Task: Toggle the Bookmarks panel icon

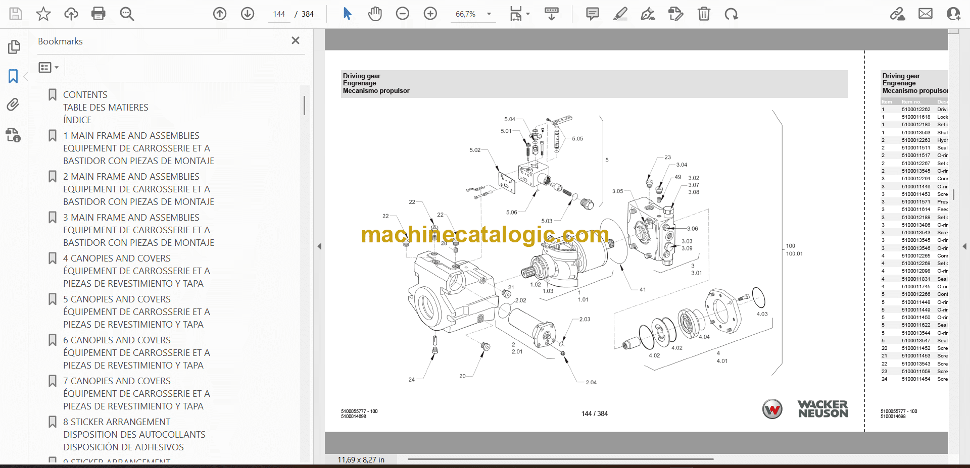Action: [14, 76]
